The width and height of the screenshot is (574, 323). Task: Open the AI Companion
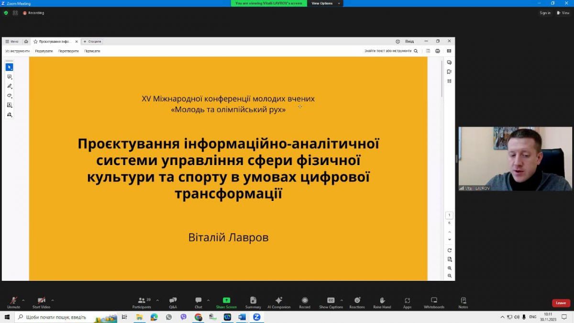pos(278,302)
